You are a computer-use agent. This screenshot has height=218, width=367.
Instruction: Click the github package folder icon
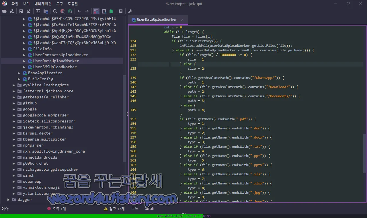(19, 103)
